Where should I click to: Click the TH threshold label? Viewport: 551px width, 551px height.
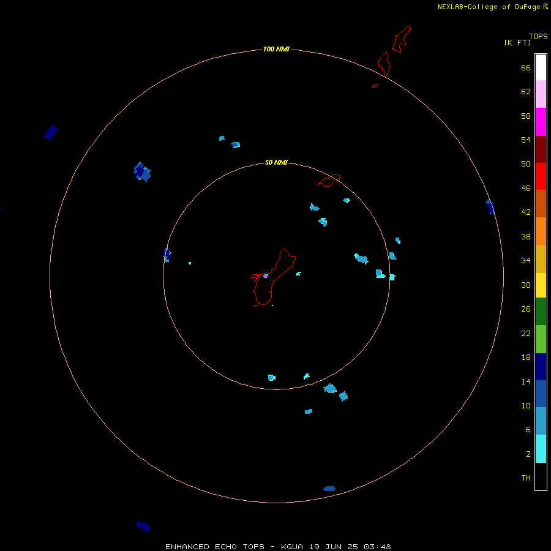(x=526, y=478)
